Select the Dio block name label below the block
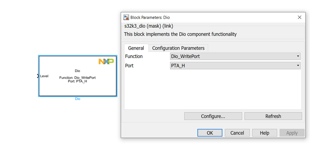The height and width of the screenshot is (147, 310). point(78,99)
